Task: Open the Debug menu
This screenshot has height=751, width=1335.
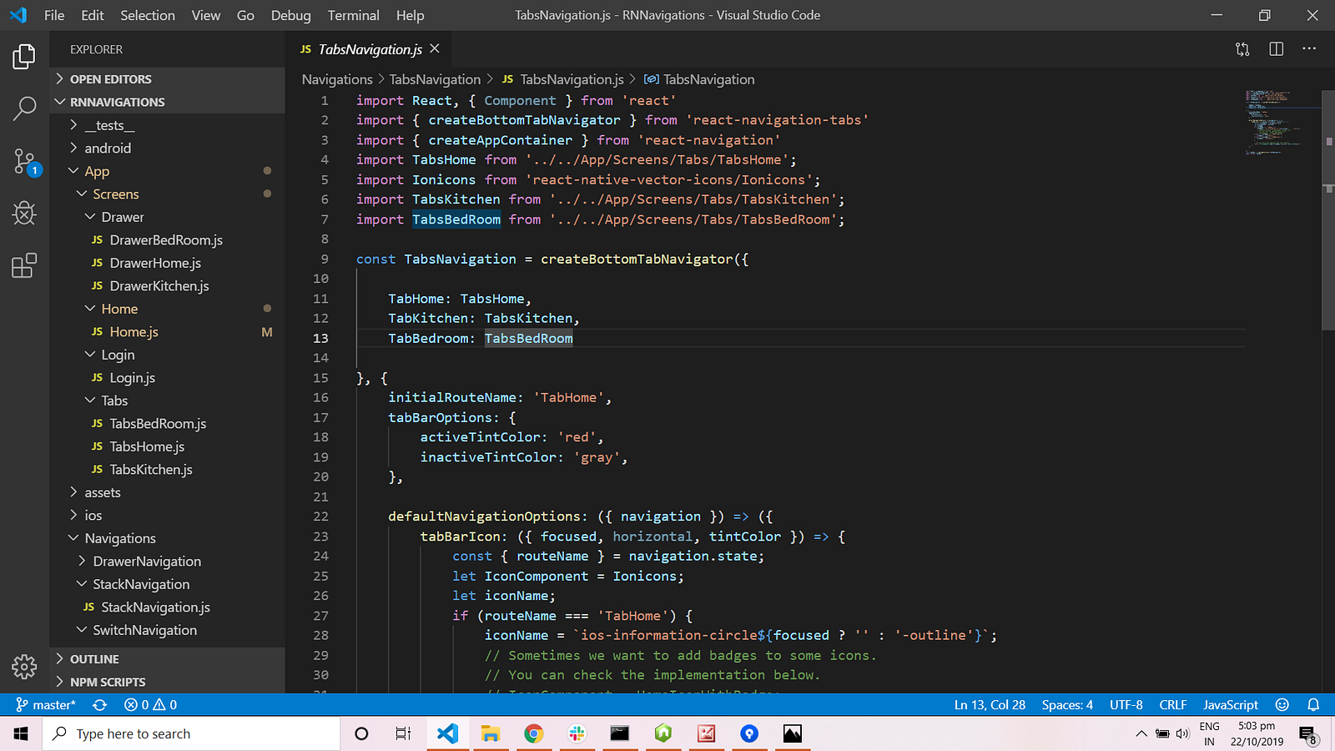Action: coord(290,15)
